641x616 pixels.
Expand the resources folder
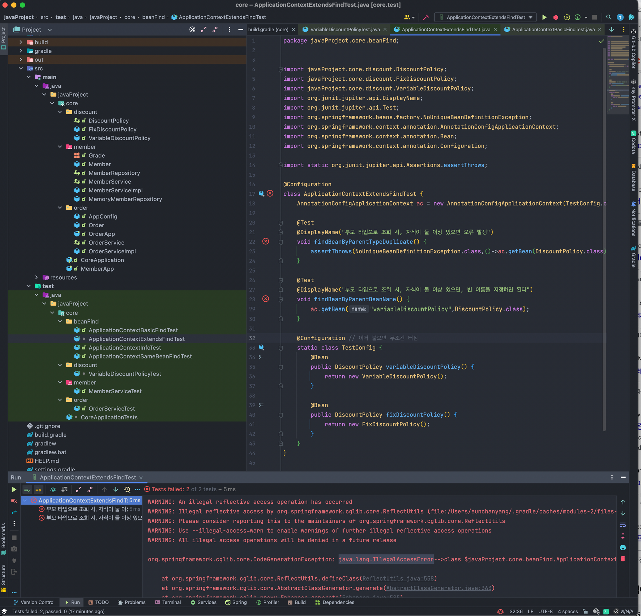click(37, 278)
